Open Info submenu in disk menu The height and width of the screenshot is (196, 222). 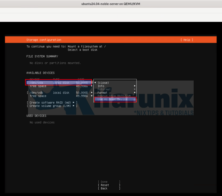coord(115,86)
